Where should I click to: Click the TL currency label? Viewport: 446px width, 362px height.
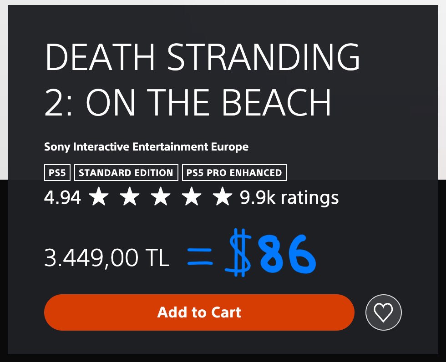coord(157,257)
